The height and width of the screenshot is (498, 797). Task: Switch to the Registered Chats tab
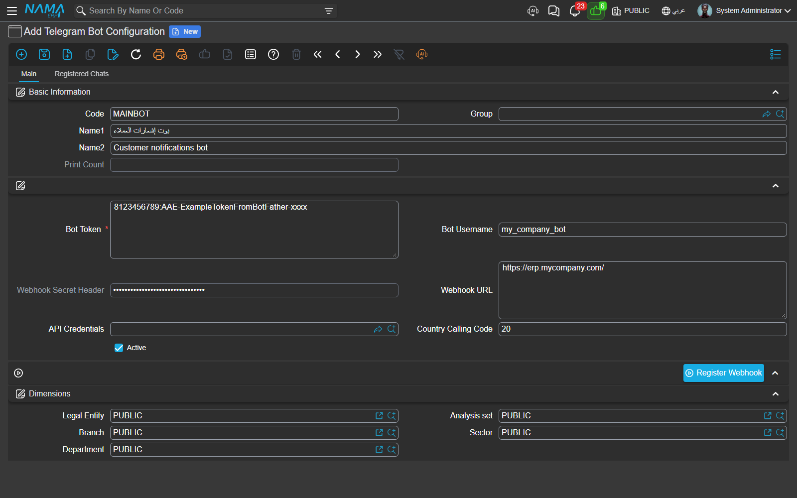(x=82, y=74)
